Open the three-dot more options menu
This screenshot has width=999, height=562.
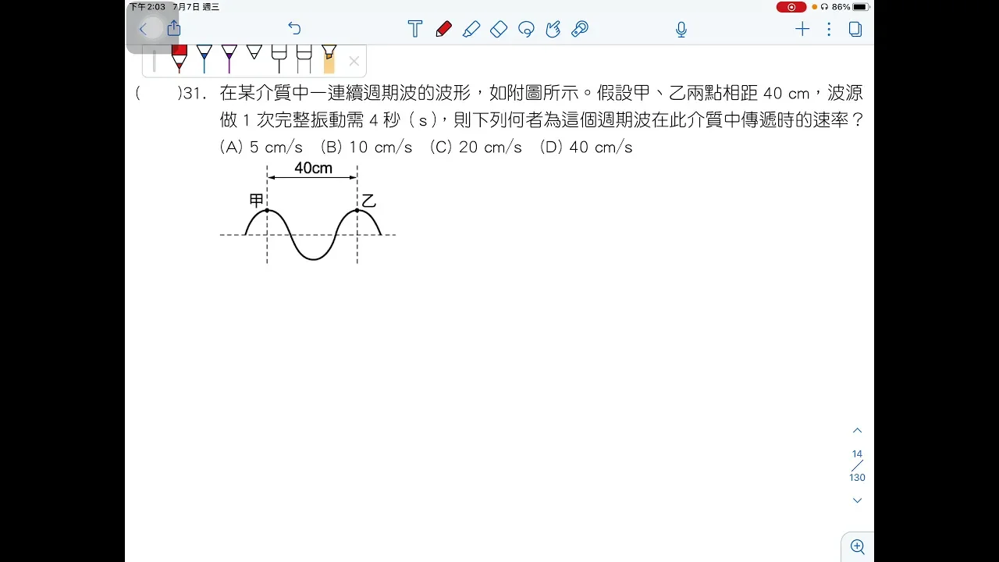coord(829,29)
